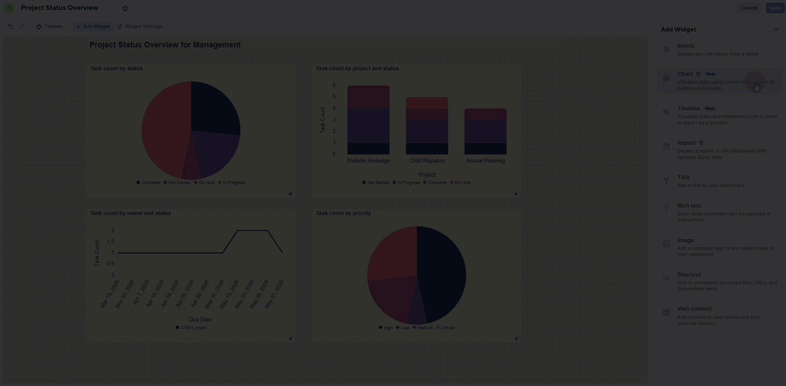Click the Rich text widget icon
Image resolution: width=786 pixels, height=386 pixels.
pyautogui.click(x=667, y=209)
